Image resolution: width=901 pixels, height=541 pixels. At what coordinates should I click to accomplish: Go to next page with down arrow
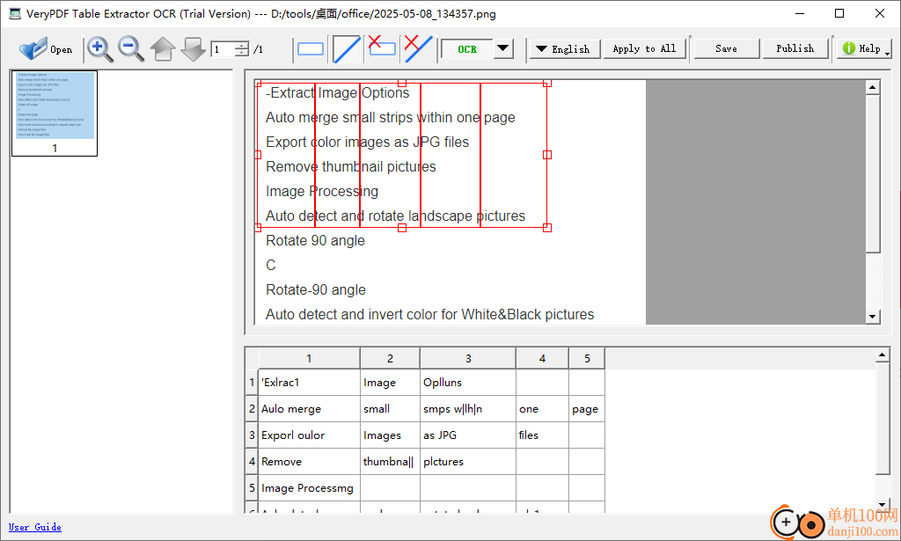point(193,48)
